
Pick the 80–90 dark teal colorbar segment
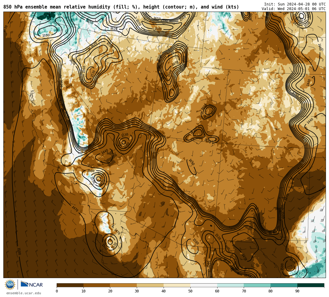(x=284, y=285)
